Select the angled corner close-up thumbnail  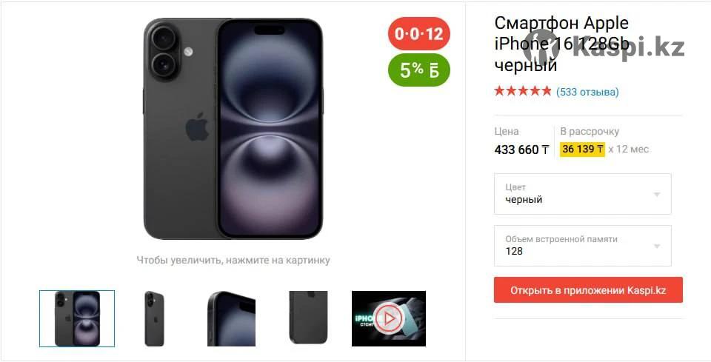click(x=231, y=318)
